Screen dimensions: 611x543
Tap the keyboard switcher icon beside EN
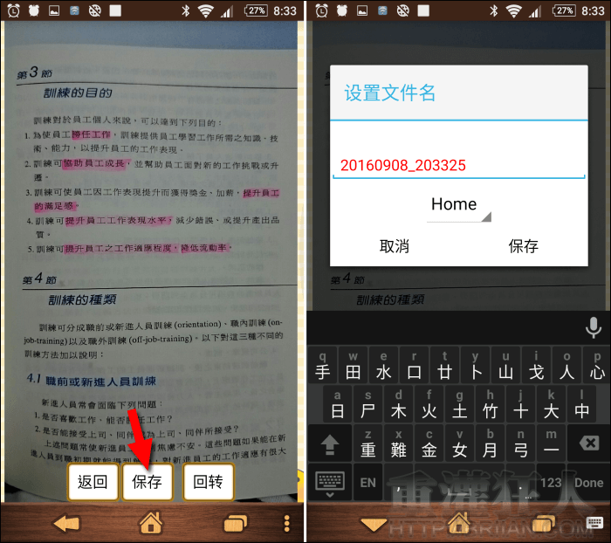pos(330,482)
